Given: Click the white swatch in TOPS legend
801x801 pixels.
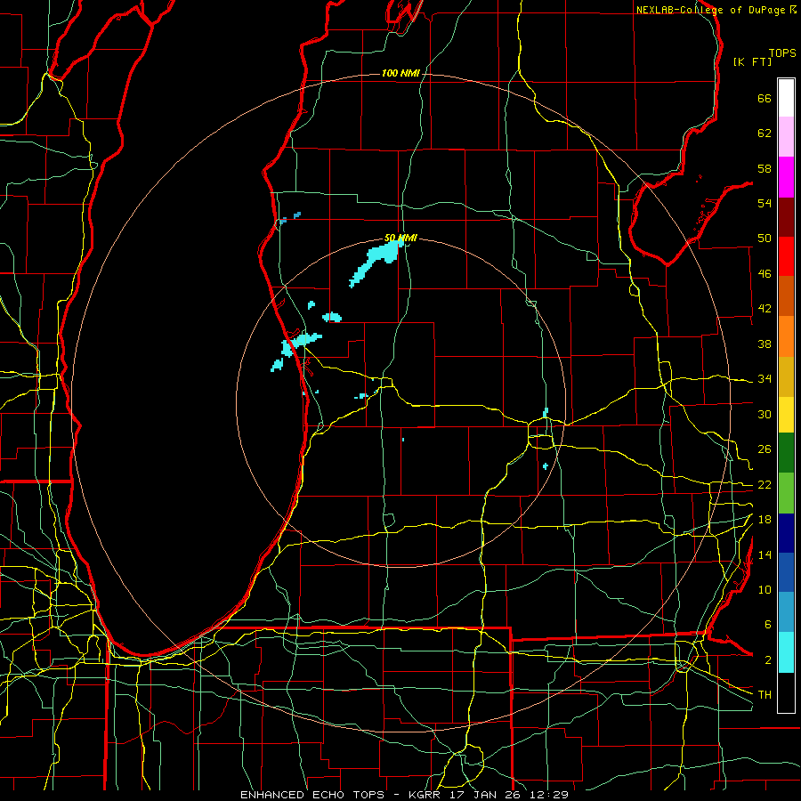Looking at the screenshot, I should click(x=786, y=98).
